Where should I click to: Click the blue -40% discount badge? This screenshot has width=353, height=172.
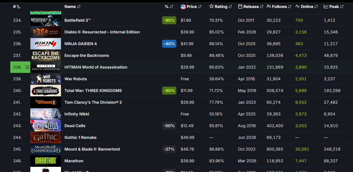click(x=169, y=44)
